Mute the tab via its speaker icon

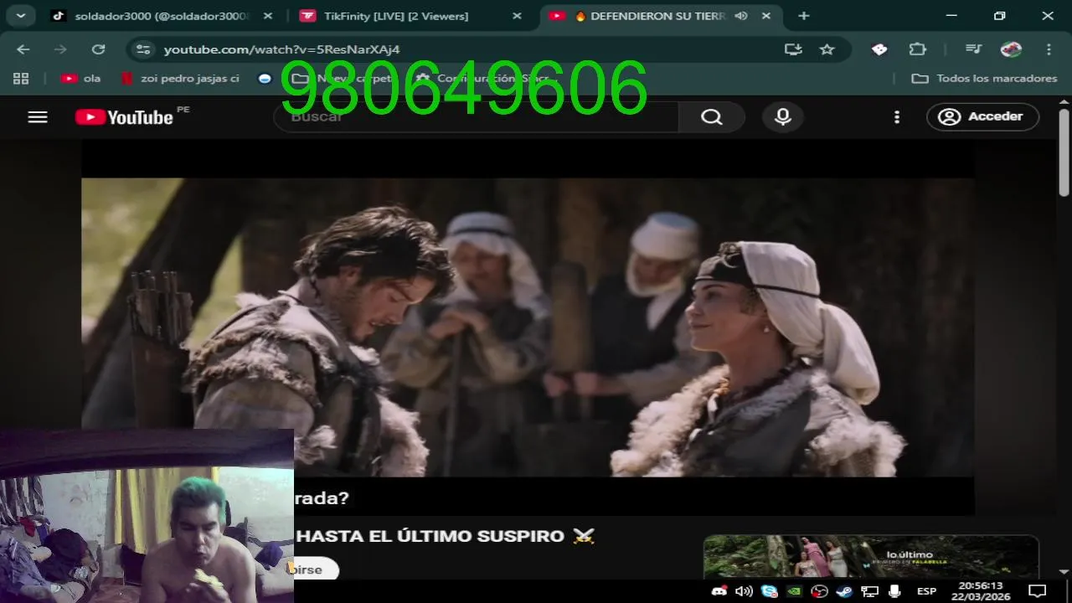[x=740, y=16]
